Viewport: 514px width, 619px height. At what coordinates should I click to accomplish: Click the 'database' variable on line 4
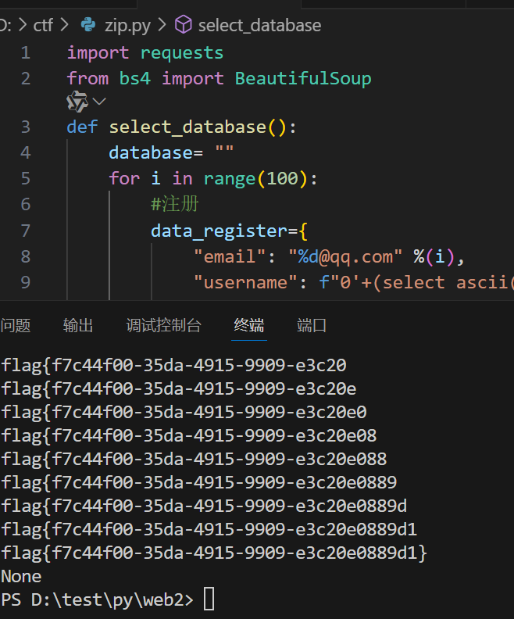click(151, 152)
